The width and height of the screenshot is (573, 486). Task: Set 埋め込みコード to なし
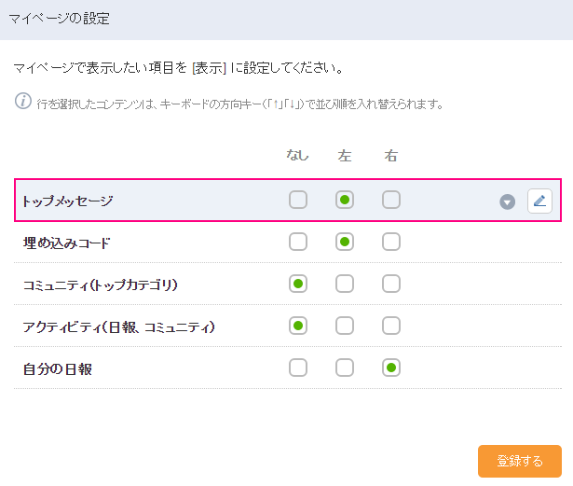coord(298,243)
